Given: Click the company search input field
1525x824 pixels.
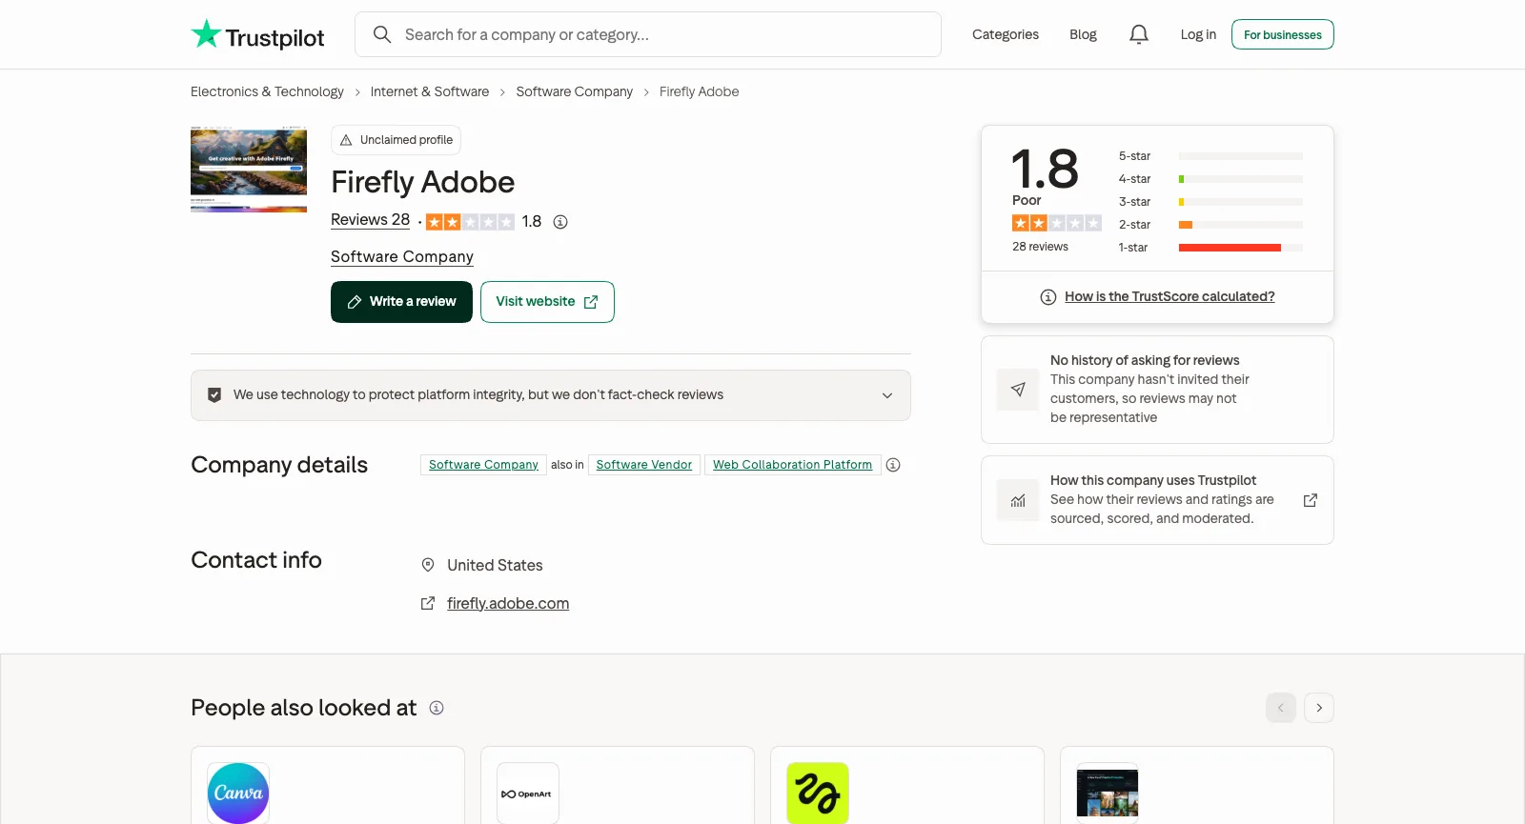Looking at the screenshot, I should point(648,34).
